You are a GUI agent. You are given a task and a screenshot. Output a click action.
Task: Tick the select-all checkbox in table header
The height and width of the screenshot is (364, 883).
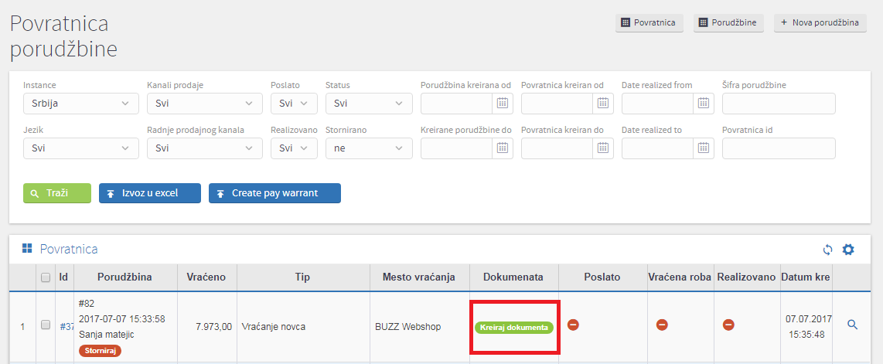[x=46, y=277]
